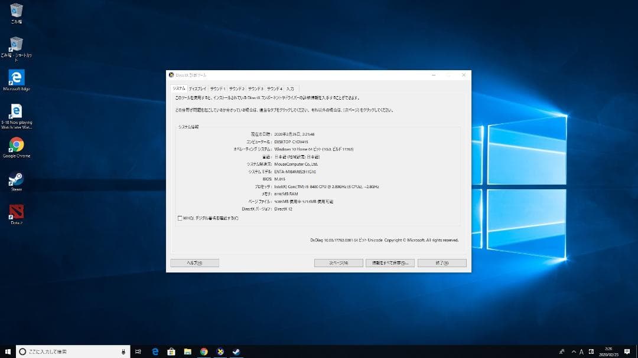
Task: Open Microsoft Store from the taskbar
Action: click(x=171, y=351)
